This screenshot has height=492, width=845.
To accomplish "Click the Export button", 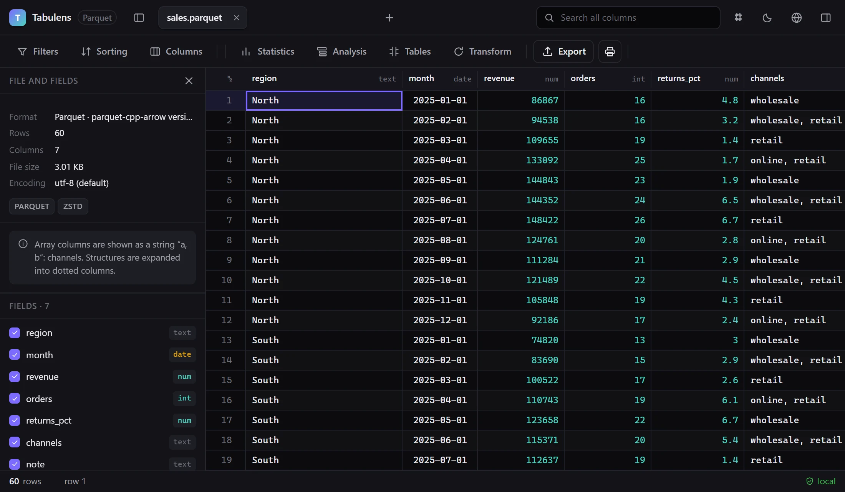I will [x=563, y=52].
